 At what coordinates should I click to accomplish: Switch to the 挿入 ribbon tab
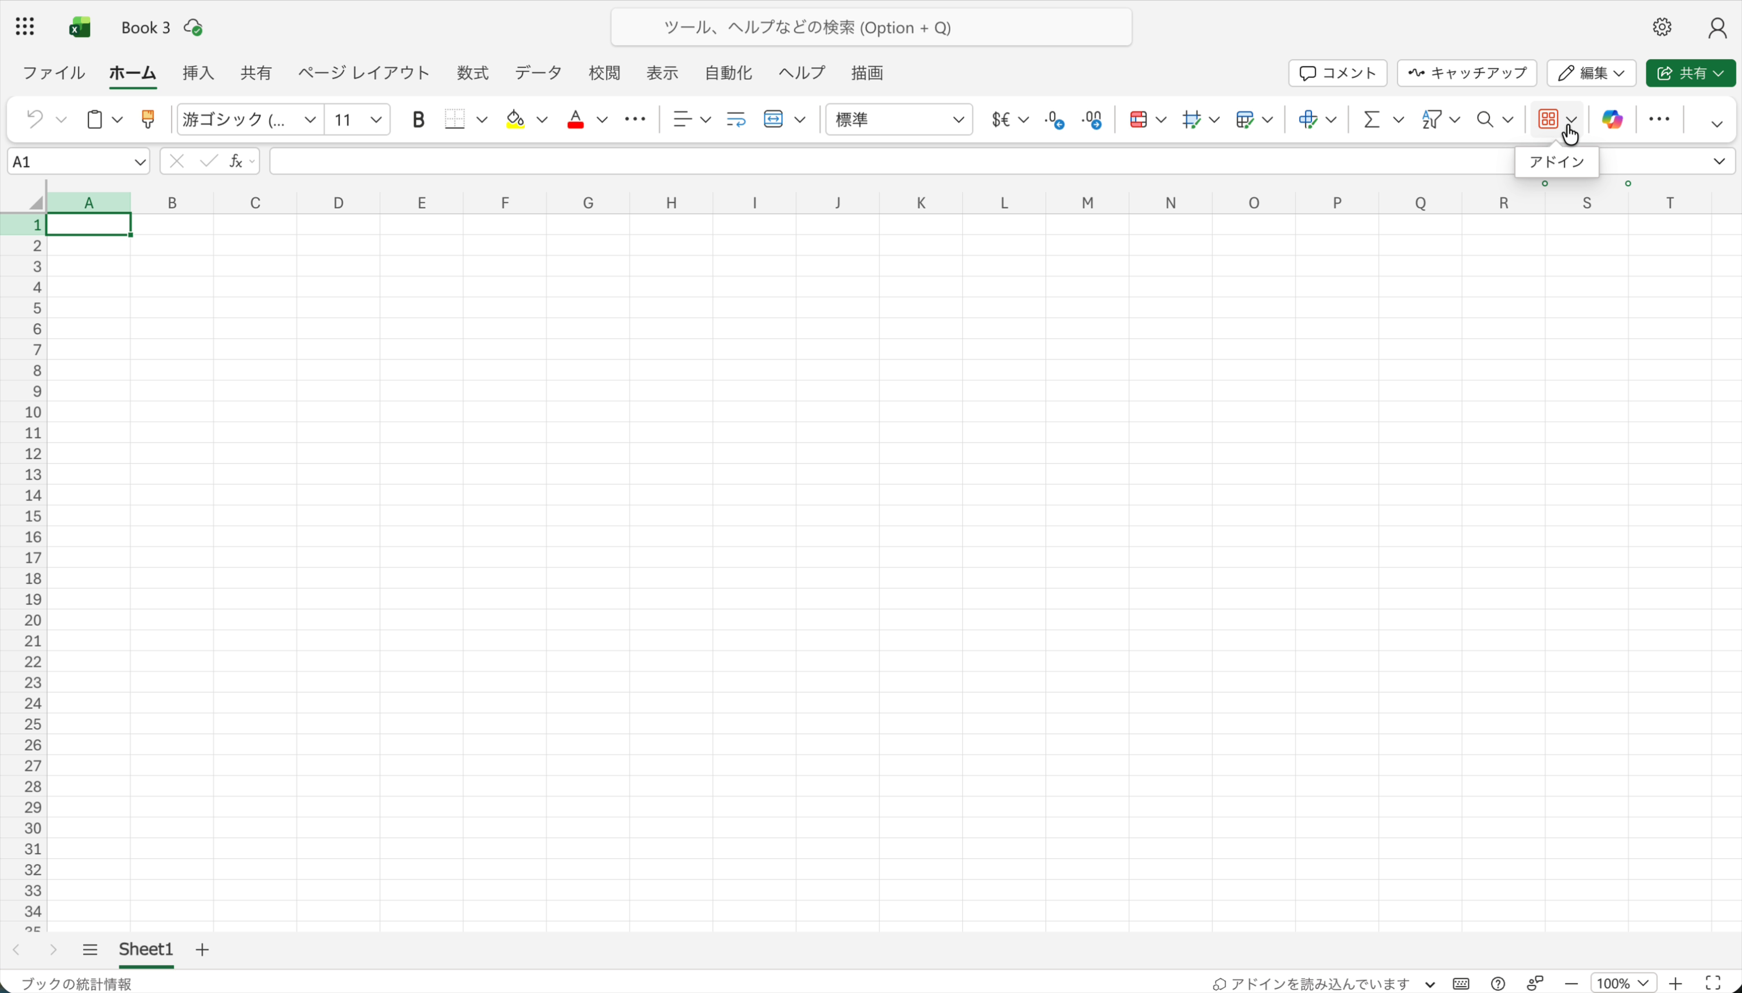197,73
